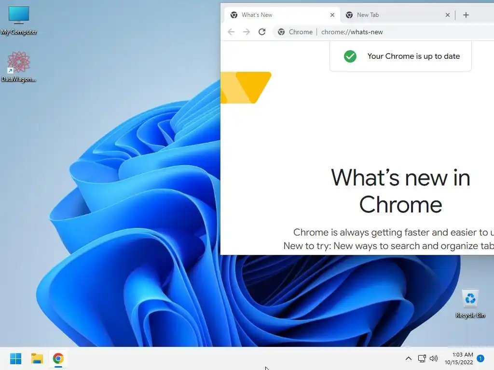This screenshot has height=370, width=494.
Task: Select the DataWagon desktop shortcut
Action: 19,66
